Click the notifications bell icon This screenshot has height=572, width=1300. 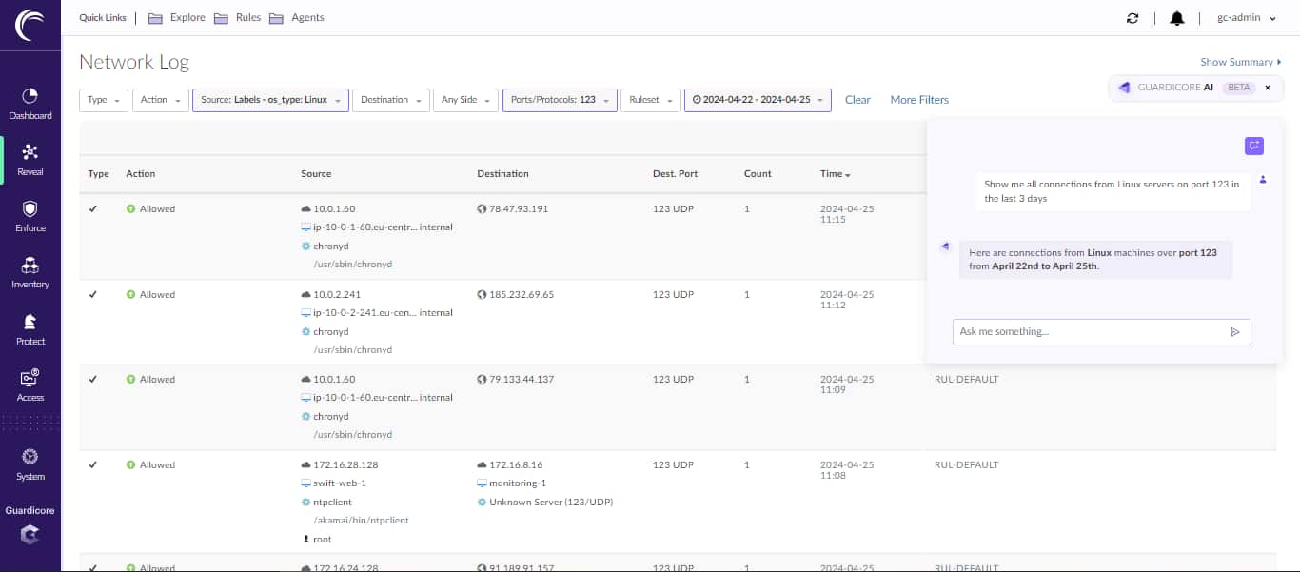click(x=1177, y=18)
